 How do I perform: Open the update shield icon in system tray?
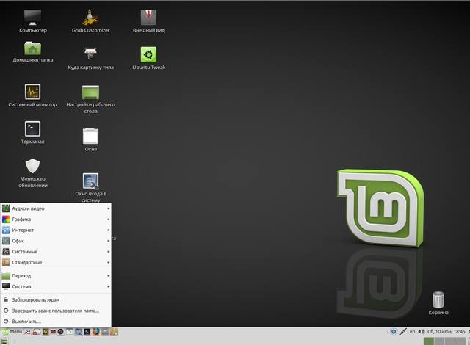(394, 332)
